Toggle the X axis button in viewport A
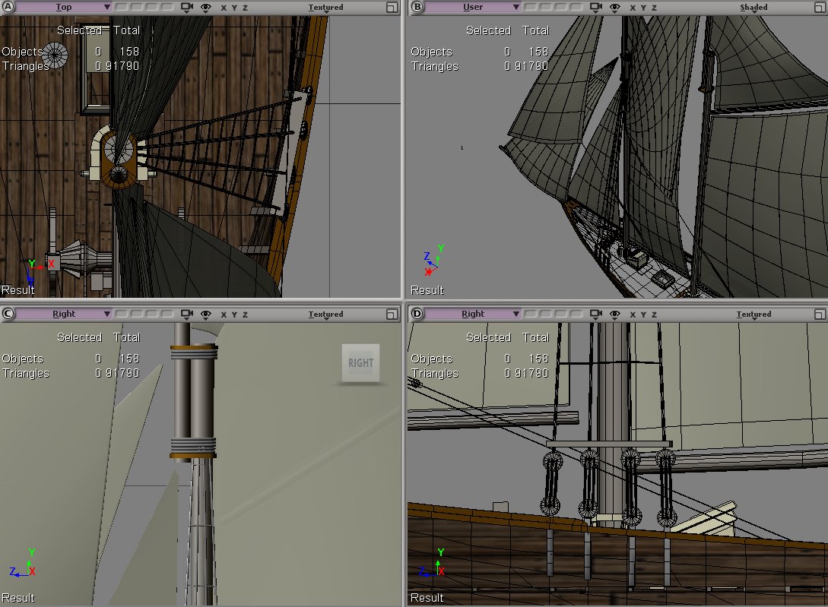The width and height of the screenshot is (828, 607). pyautogui.click(x=224, y=8)
